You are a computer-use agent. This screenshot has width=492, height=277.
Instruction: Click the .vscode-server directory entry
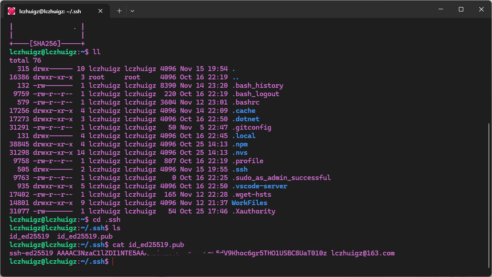point(259,186)
